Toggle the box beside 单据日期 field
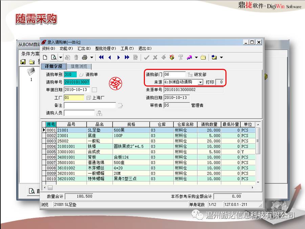Image resolution: width=305 pixels, height=229 pixels. [94, 90]
